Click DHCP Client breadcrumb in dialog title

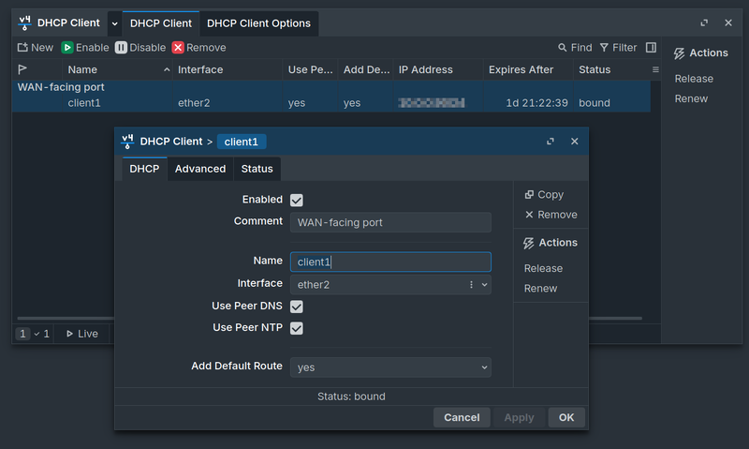click(171, 142)
